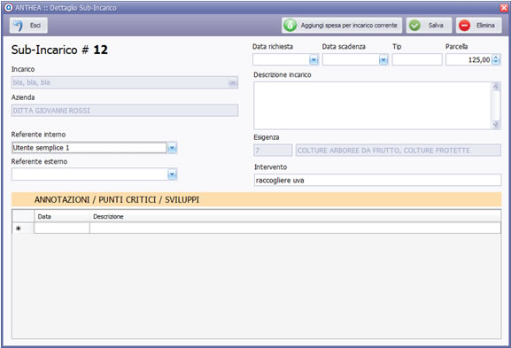Click the new row Data cell
Screen dimensions: 511x348
(x=62, y=228)
